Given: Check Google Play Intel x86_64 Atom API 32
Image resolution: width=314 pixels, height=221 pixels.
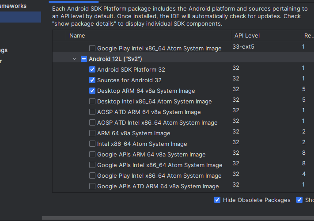Looking at the screenshot, I should [x=92, y=176].
